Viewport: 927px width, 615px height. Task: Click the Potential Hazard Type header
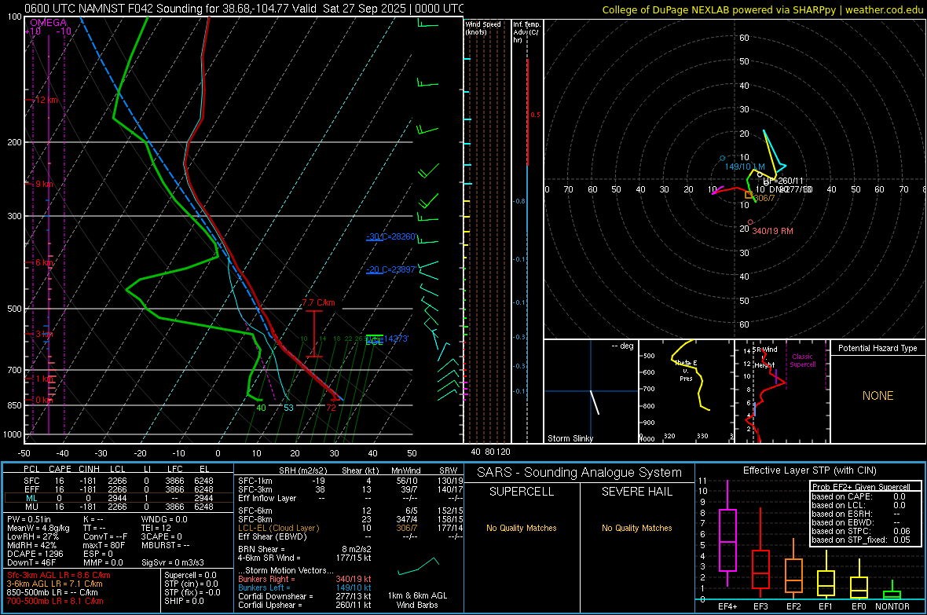[878, 348]
